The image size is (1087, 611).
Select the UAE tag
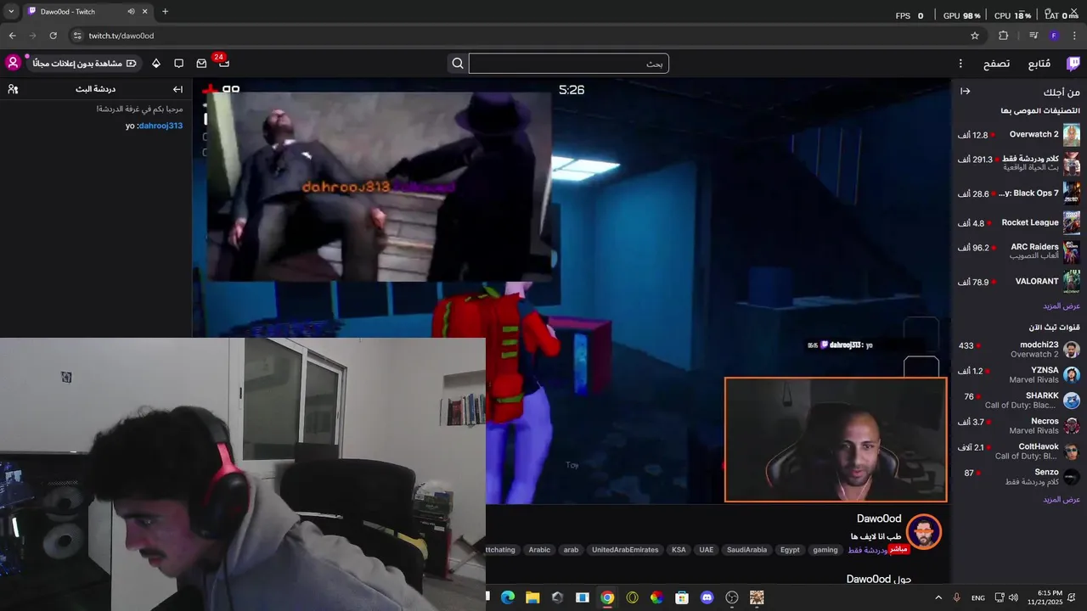[707, 550]
